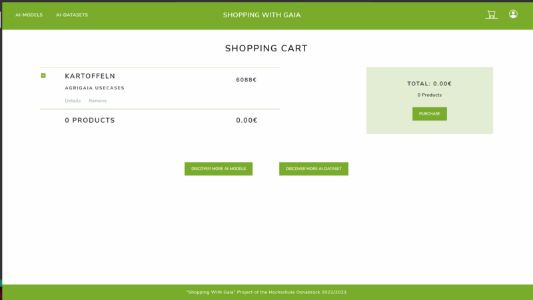Click the 0.00€ subtotal in cart list
Screen dimensions: 533x300
point(247,121)
